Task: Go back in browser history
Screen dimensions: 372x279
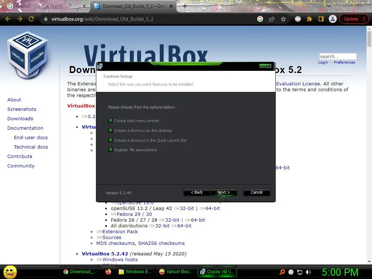Action: [x=8, y=19]
